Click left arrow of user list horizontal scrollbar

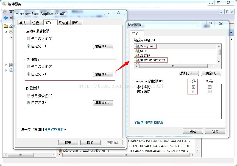[136, 66]
